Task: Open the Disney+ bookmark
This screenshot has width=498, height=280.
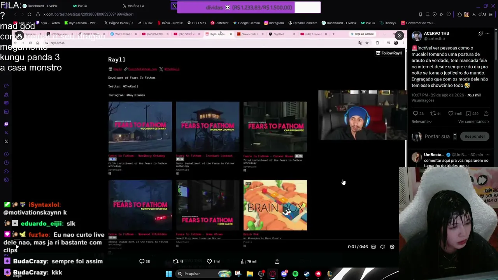Action: 388,23
